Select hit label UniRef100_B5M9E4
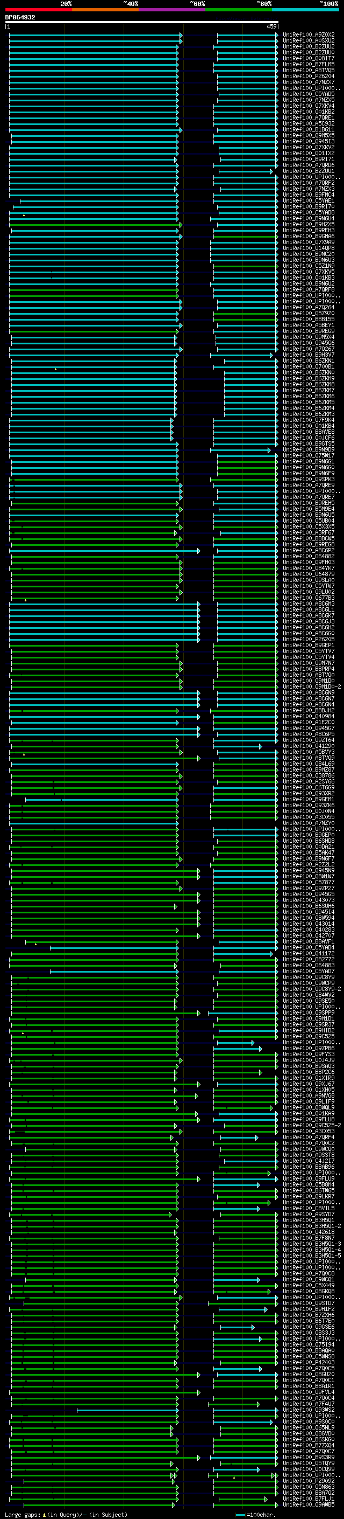The width and height of the screenshot is (344, 1519). tap(309, 509)
